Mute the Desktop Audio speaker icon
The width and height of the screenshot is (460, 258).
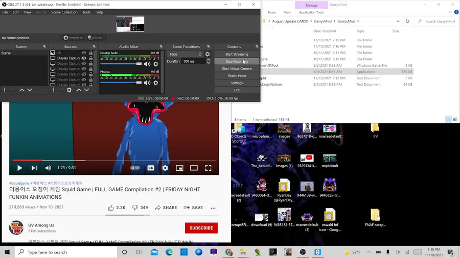tap(147, 64)
